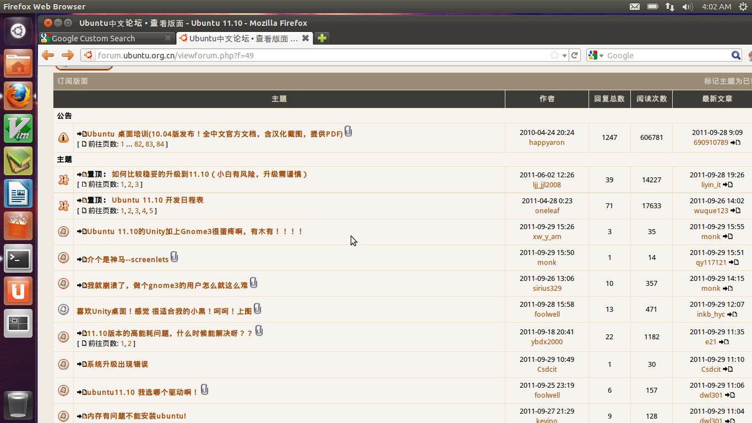
Task: Open the Workspace Switcher
Action: 18,324
